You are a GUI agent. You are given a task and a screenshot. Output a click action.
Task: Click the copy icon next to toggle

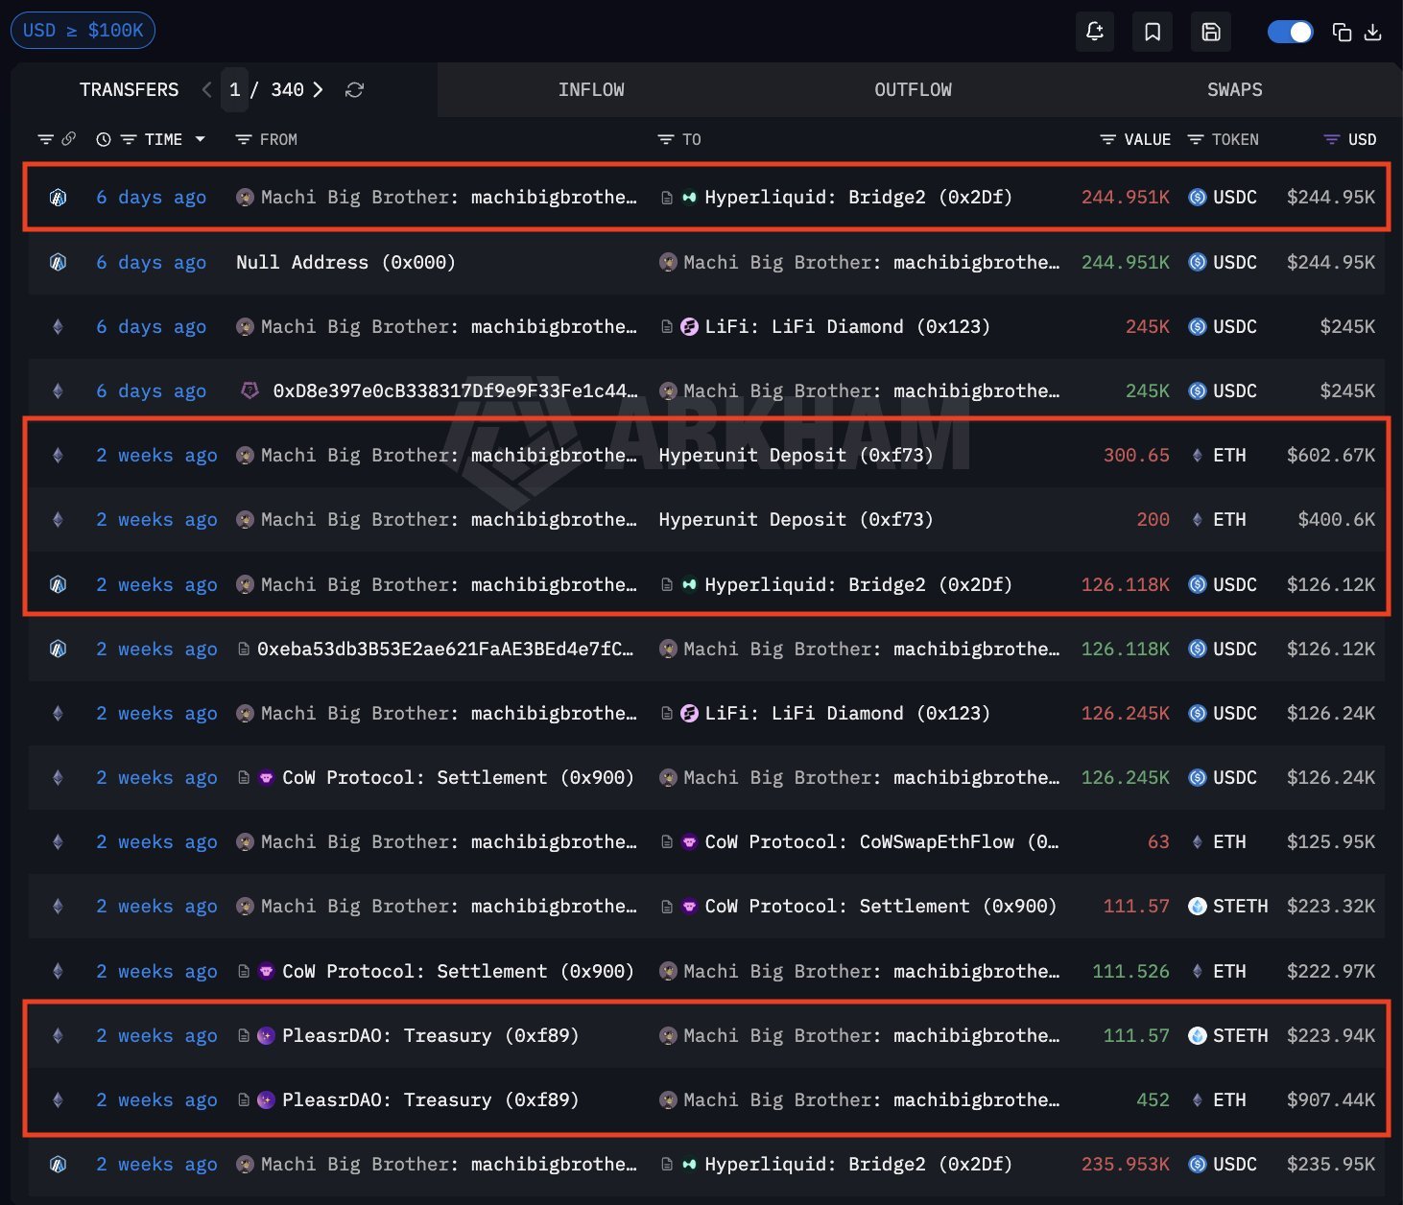[1342, 33]
